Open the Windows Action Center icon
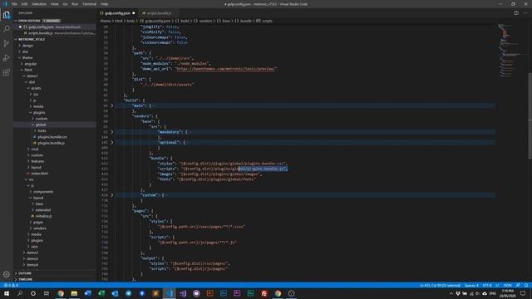The height and width of the screenshot is (299, 532). (523, 293)
